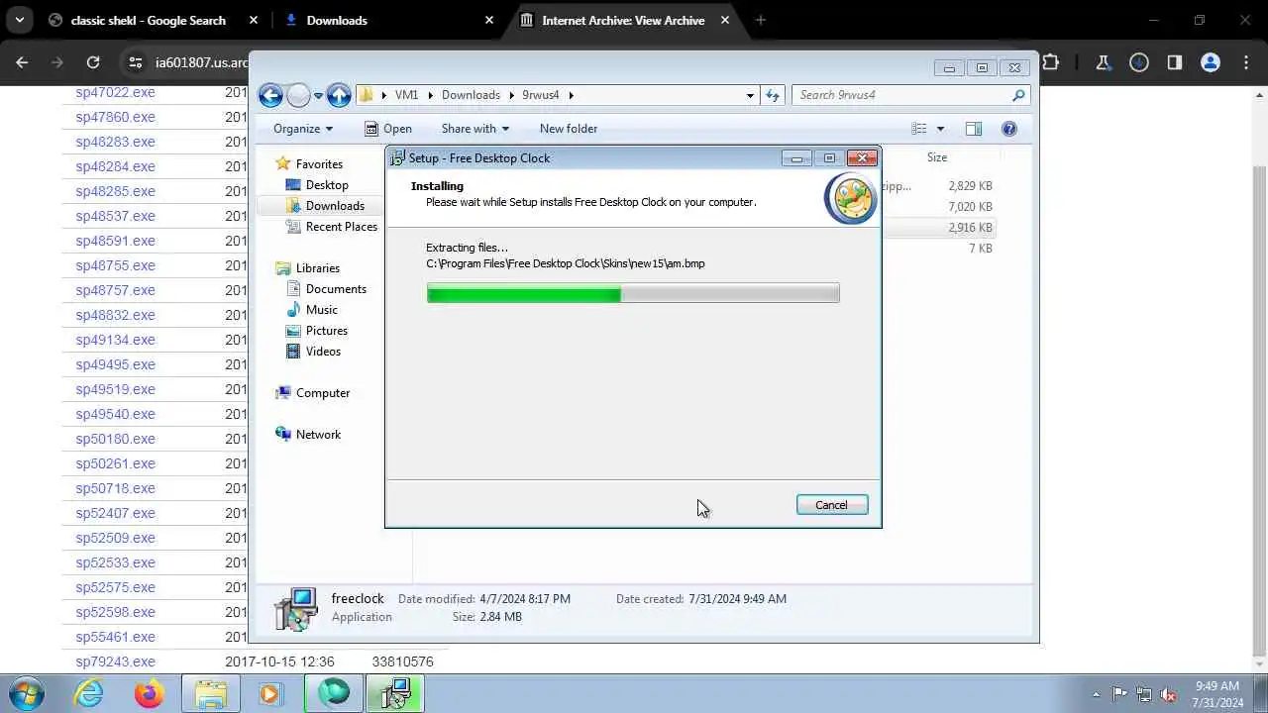Open Chrome tab search dropdown

click(x=19, y=20)
